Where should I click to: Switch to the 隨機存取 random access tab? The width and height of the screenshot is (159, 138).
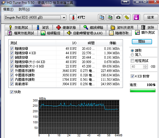pos(119,33)
